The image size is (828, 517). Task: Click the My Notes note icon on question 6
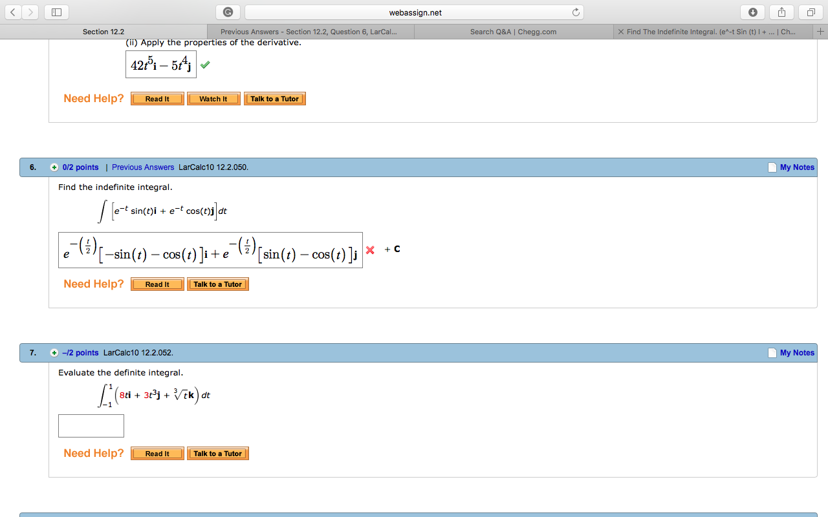pyautogui.click(x=771, y=167)
